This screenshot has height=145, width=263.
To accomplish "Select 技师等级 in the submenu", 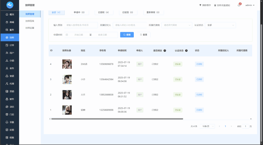I will tap(30, 21).
